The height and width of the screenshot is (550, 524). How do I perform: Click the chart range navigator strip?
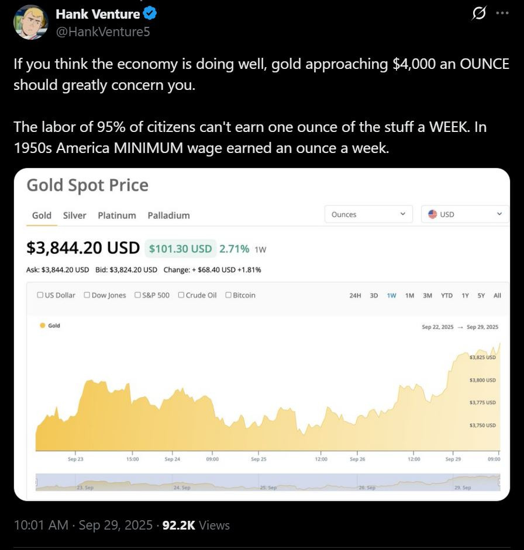click(x=268, y=482)
